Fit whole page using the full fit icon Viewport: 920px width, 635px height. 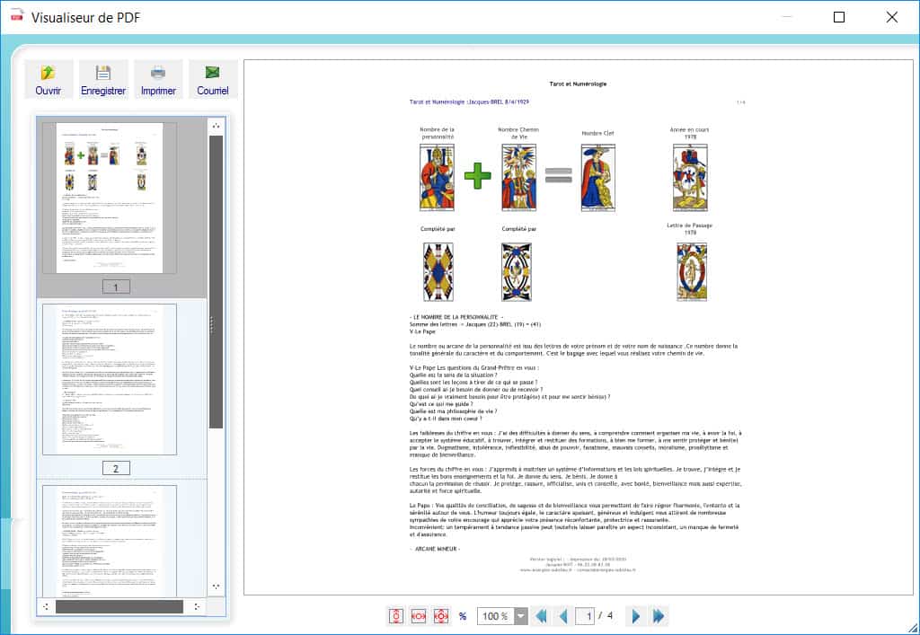pyautogui.click(x=440, y=615)
